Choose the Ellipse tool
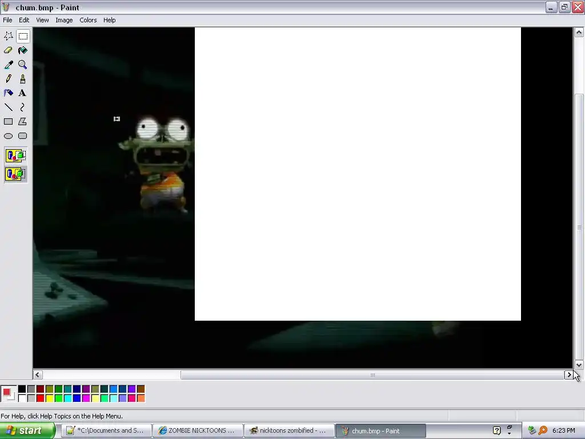585x439 pixels. (x=8, y=136)
